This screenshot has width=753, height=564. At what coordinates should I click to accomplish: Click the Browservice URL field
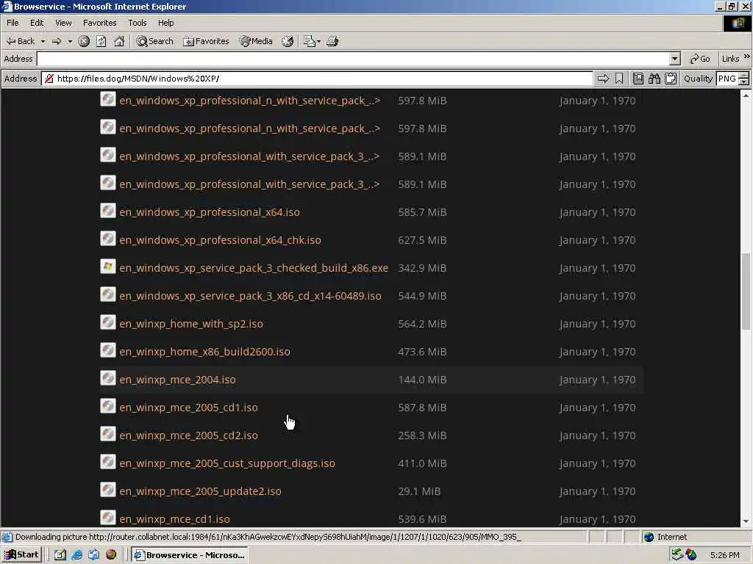click(x=317, y=79)
